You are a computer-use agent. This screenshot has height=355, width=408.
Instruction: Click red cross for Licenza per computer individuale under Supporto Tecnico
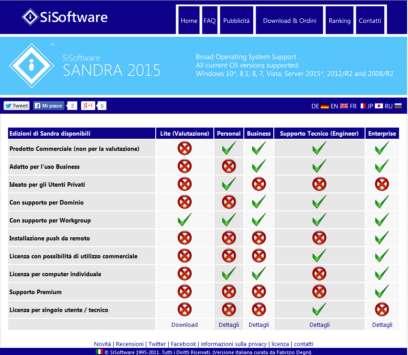[319, 274]
